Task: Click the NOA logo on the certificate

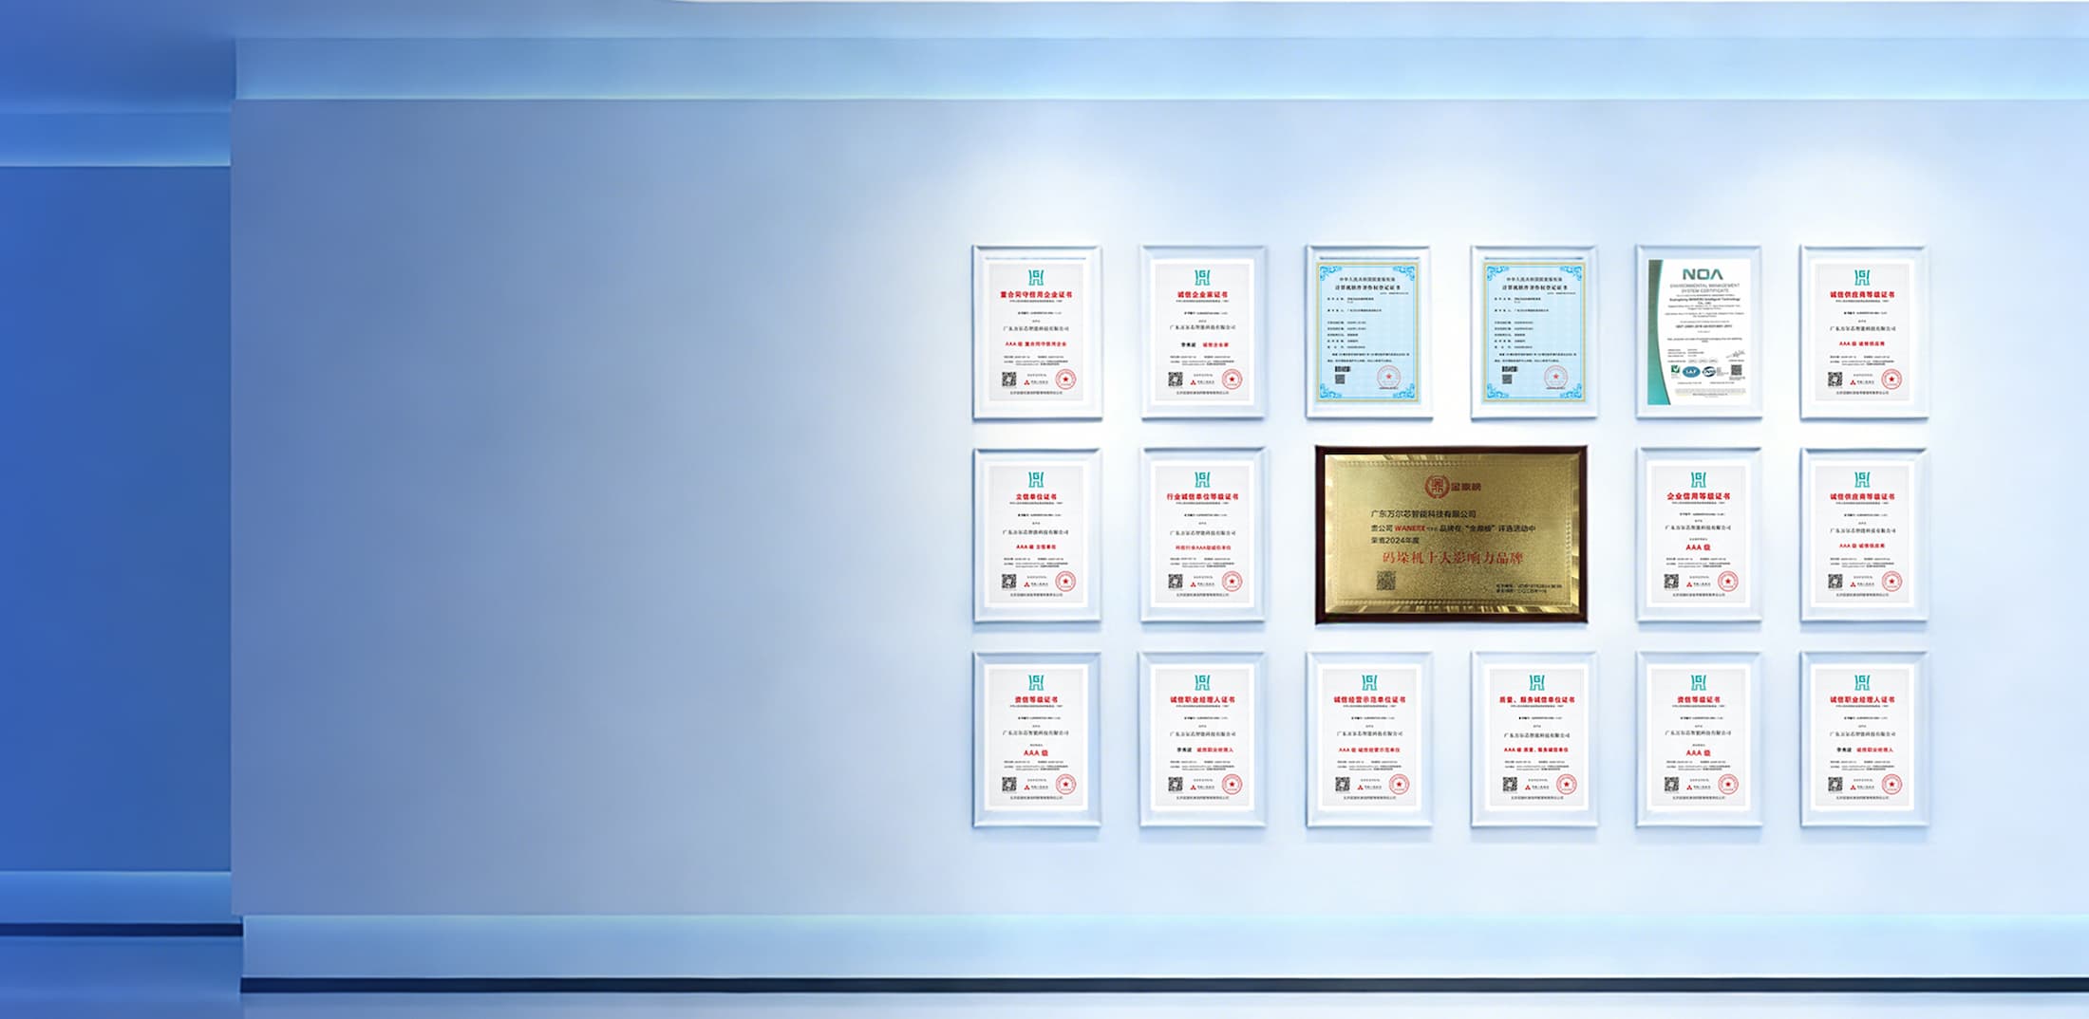Action: (x=1702, y=274)
